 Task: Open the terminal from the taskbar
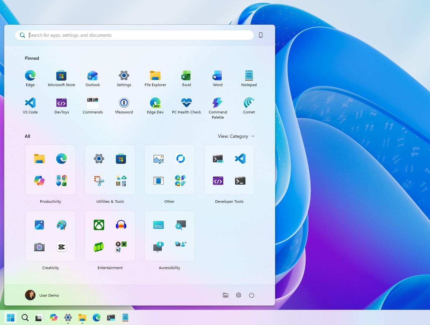(111, 318)
